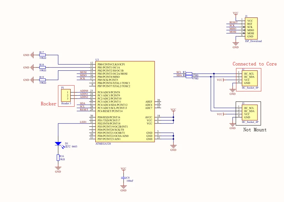
Task: Select the J1 ISP_Download connector body
Action: 251,29
